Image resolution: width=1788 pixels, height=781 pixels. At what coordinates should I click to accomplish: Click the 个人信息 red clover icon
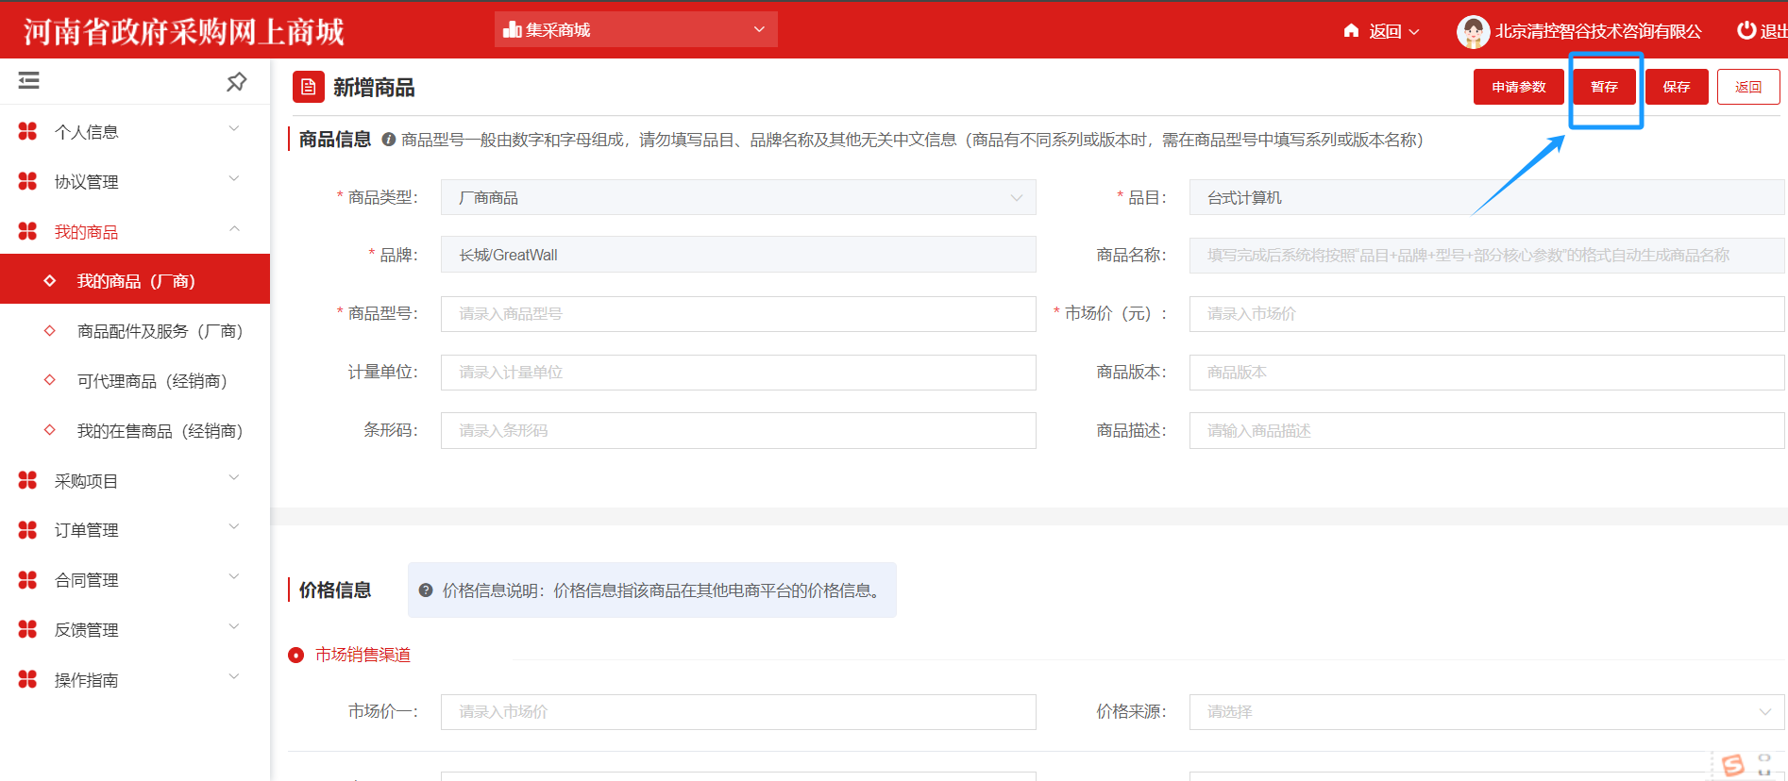click(27, 131)
